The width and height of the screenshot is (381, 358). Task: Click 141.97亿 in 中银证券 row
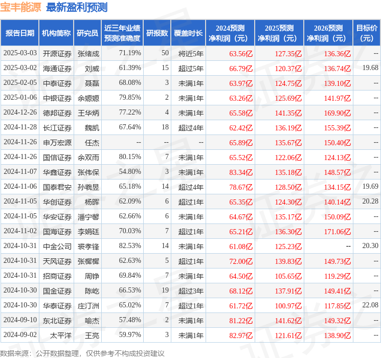point(337,98)
